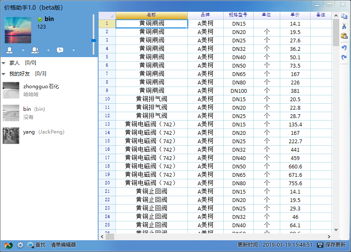The height and width of the screenshot is (252, 351).
Task: Open dropdown arrow beside recent messages icon
Action: point(74,51)
